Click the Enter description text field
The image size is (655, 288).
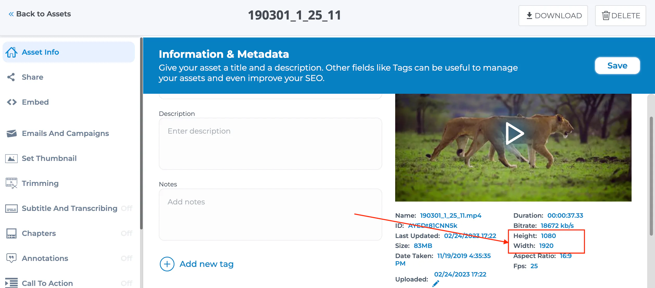point(270,144)
